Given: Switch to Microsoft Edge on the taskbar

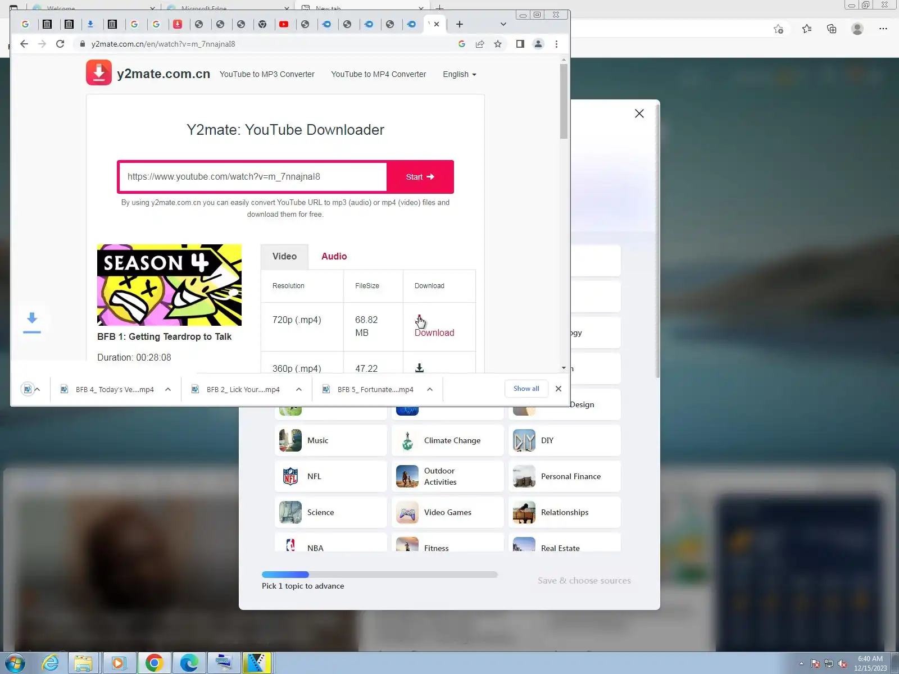Looking at the screenshot, I should coord(189,663).
